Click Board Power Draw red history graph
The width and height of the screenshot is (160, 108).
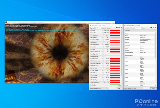point(115,59)
